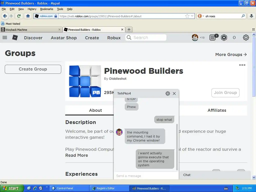Open the group three-dots options menu
The width and height of the screenshot is (256, 192).
tap(242, 65)
